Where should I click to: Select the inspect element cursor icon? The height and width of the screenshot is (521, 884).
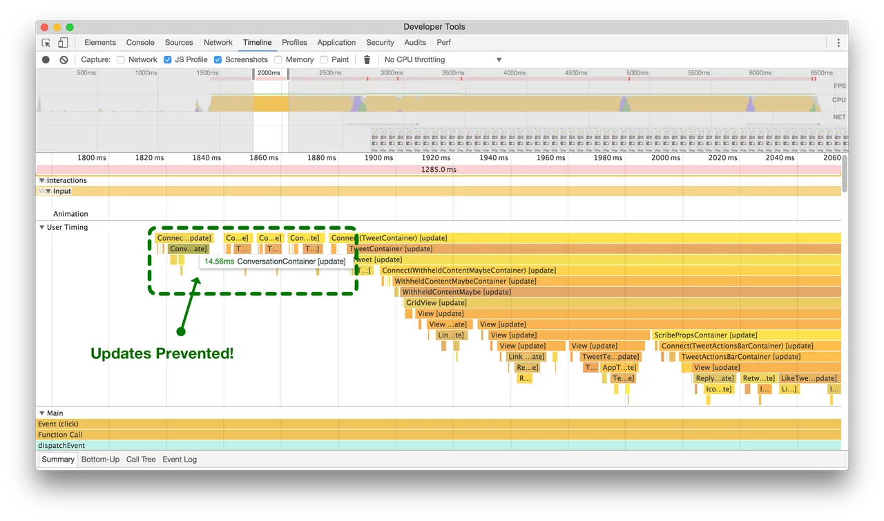point(46,42)
